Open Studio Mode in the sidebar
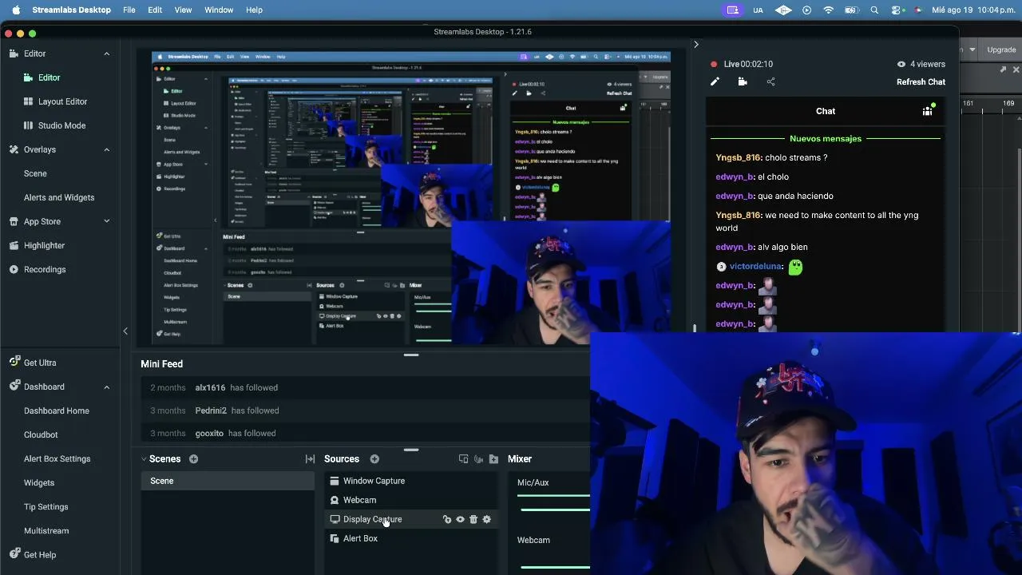The width and height of the screenshot is (1022, 575). 61,125
